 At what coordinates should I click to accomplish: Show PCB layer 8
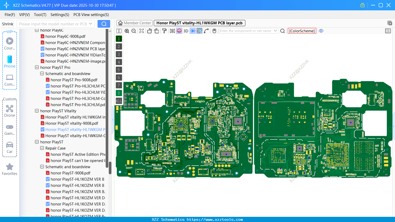(119, 93)
